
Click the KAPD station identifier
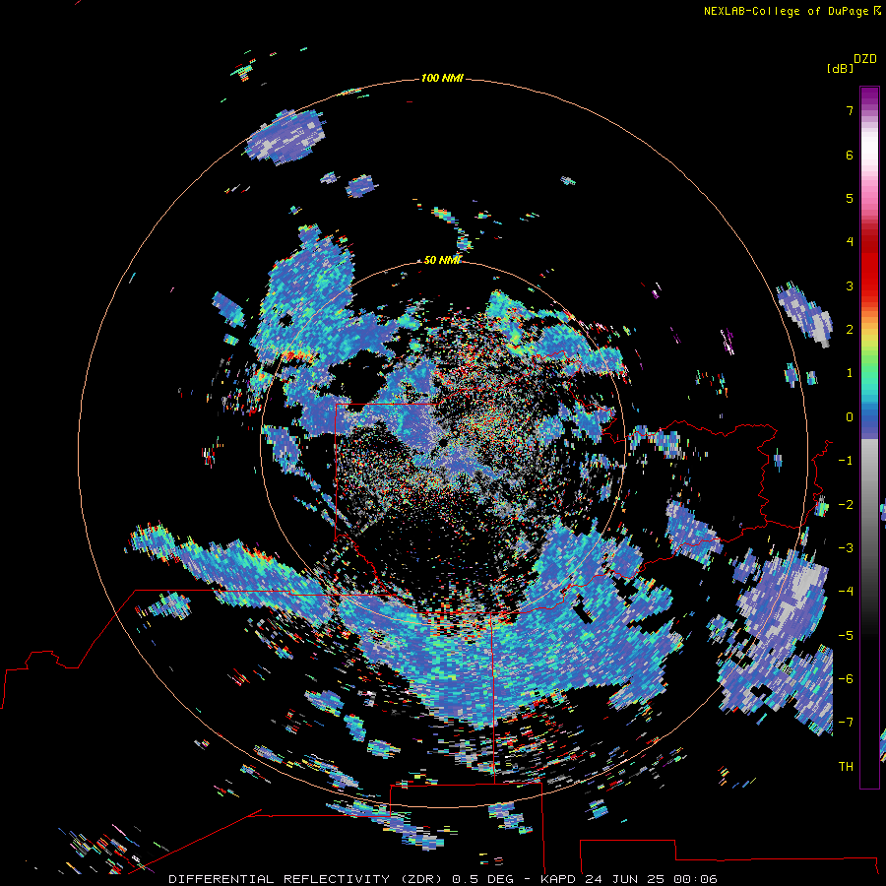tap(558, 879)
